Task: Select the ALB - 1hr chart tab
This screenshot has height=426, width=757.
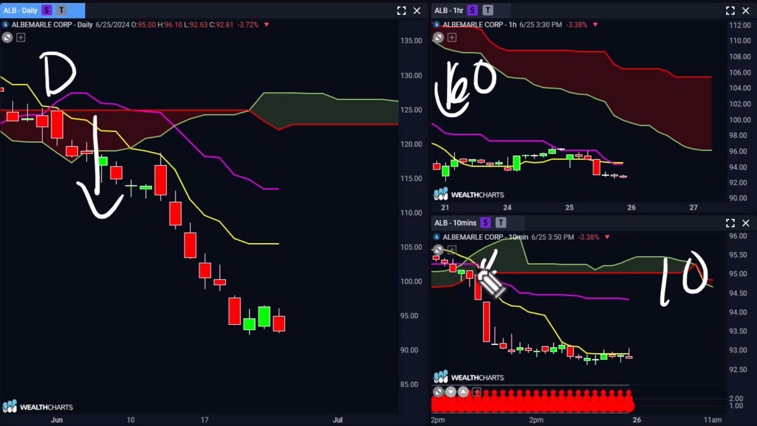Action: [x=471, y=11]
